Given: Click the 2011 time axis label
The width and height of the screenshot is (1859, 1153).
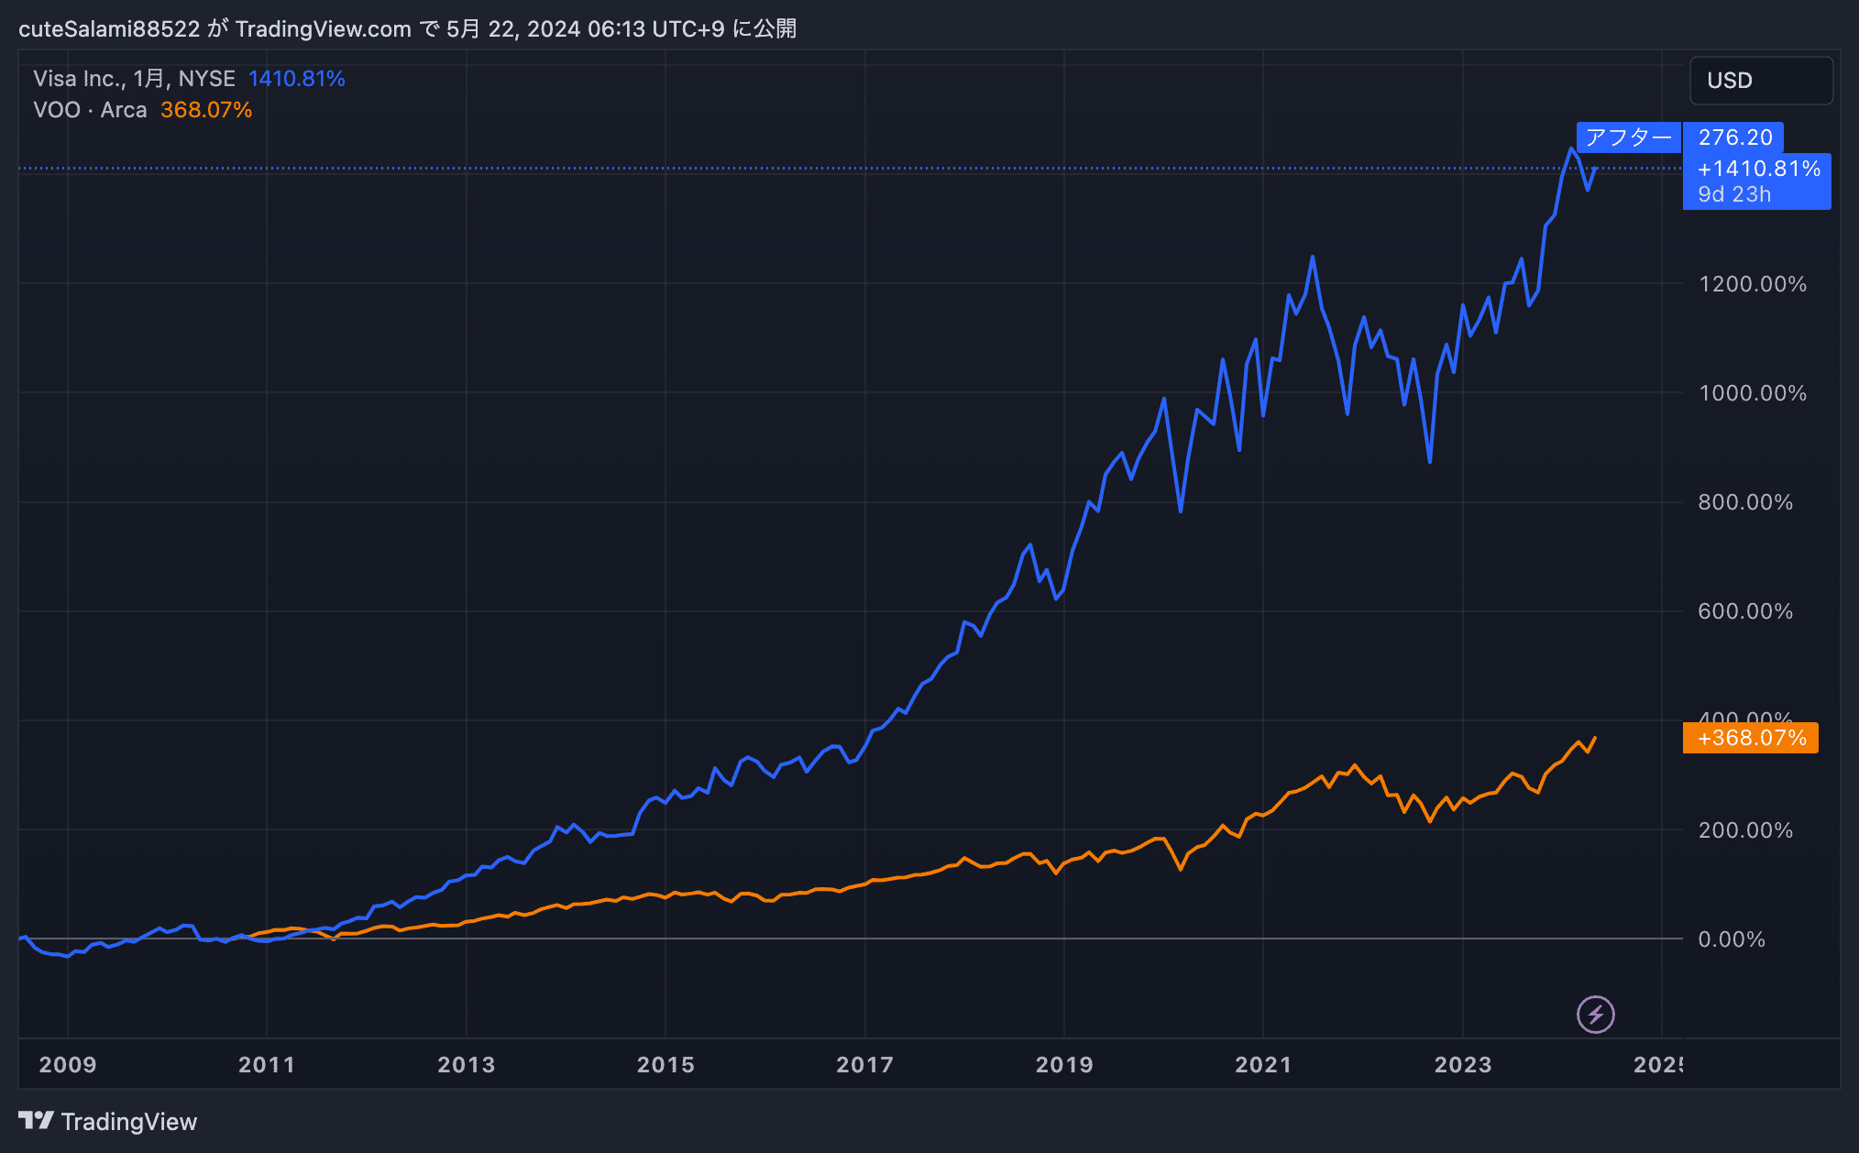Looking at the screenshot, I should pos(267,1065).
